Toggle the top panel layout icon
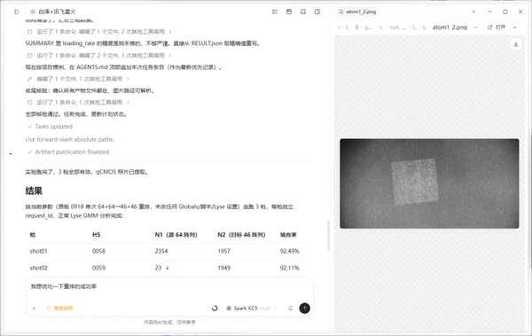This screenshot has height=336, width=532. tap(289, 12)
